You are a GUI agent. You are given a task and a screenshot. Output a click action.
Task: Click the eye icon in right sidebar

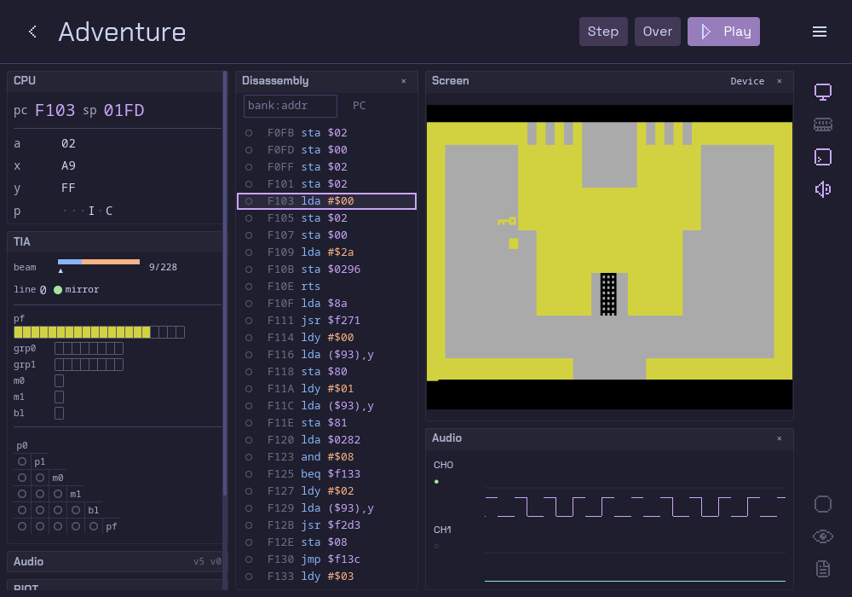[823, 536]
